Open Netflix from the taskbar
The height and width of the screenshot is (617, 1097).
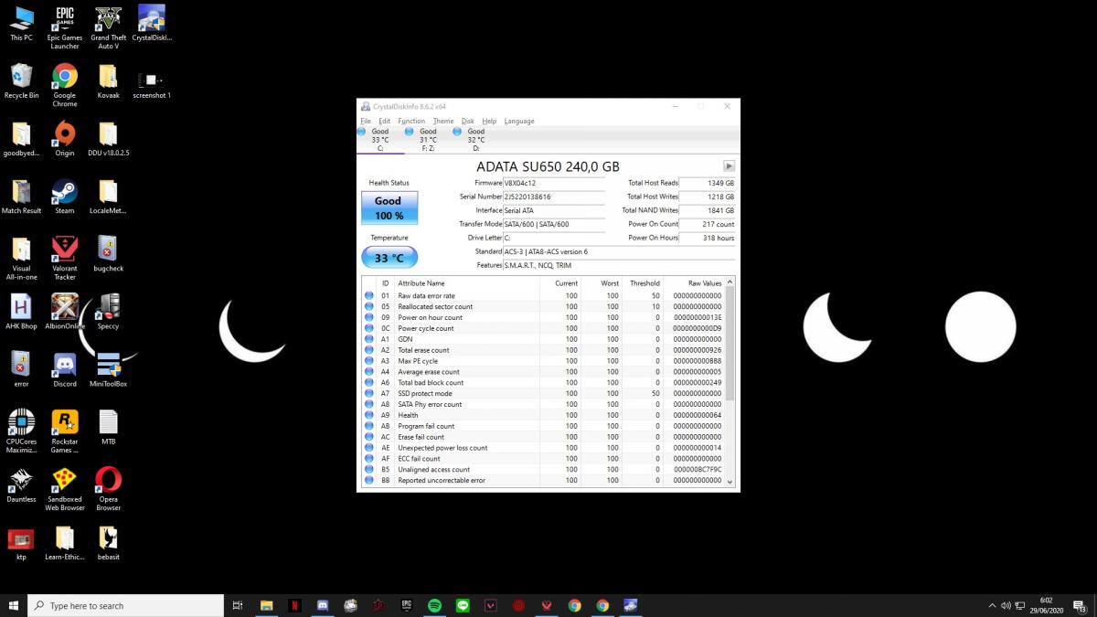(x=294, y=605)
